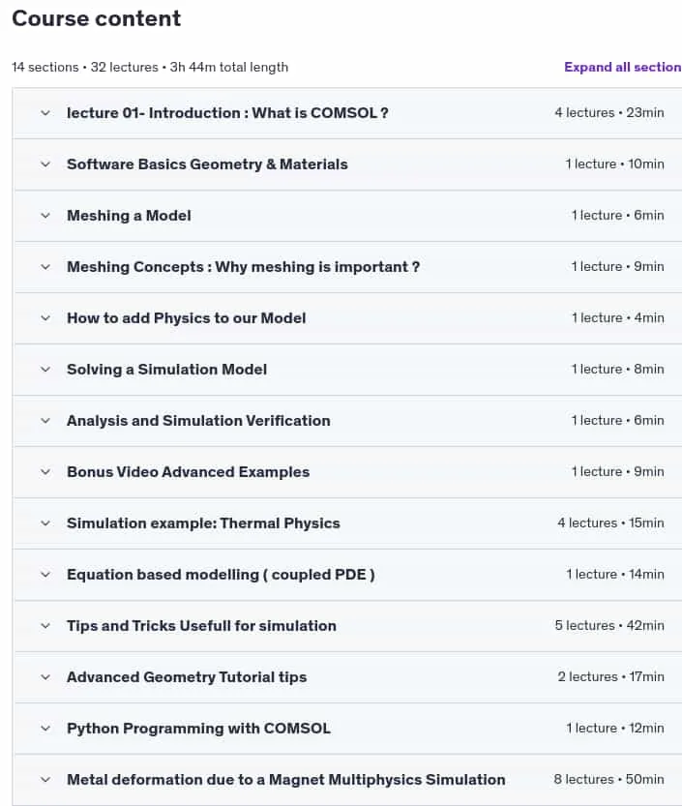Open Python Programming with COMSOL section title

(199, 729)
